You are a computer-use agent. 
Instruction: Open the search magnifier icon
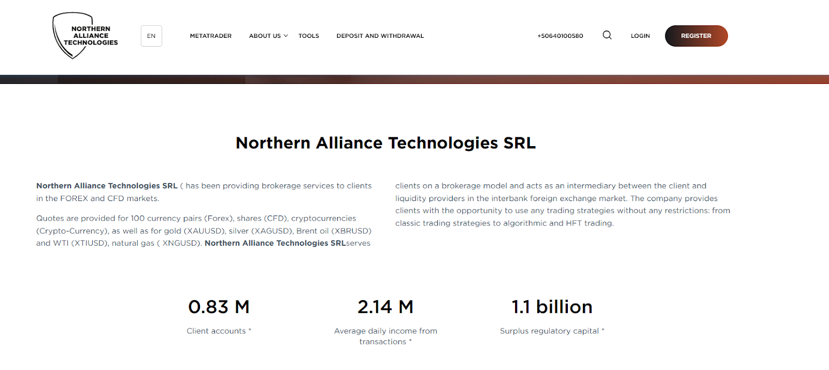click(x=607, y=35)
